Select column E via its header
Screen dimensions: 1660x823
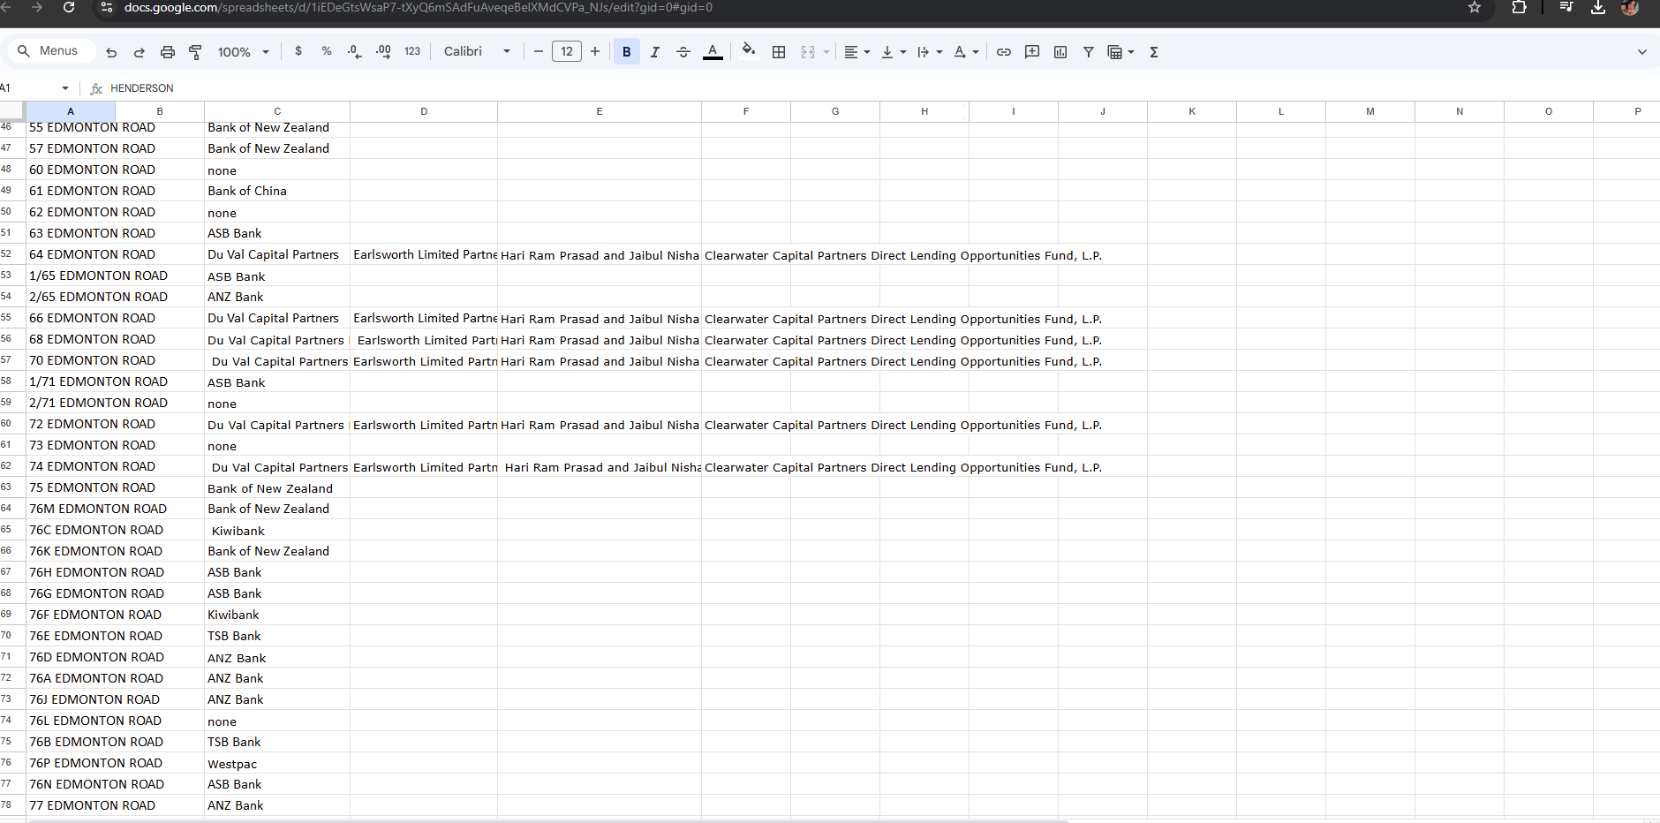coord(600,111)
